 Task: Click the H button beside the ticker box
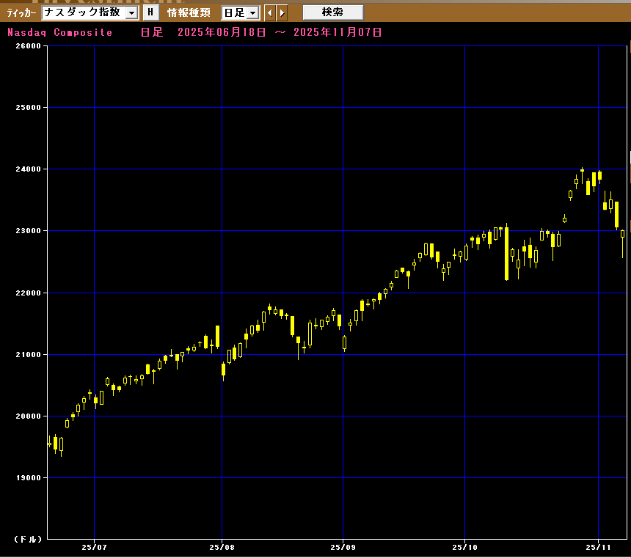pyautogui.click(x=150, y=12)
